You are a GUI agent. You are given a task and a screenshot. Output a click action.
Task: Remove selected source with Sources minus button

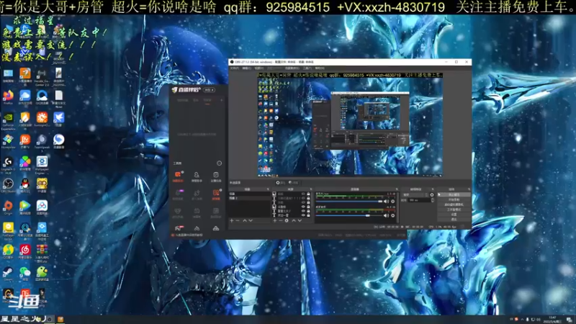pyautogui.click(x=281, y=220)
